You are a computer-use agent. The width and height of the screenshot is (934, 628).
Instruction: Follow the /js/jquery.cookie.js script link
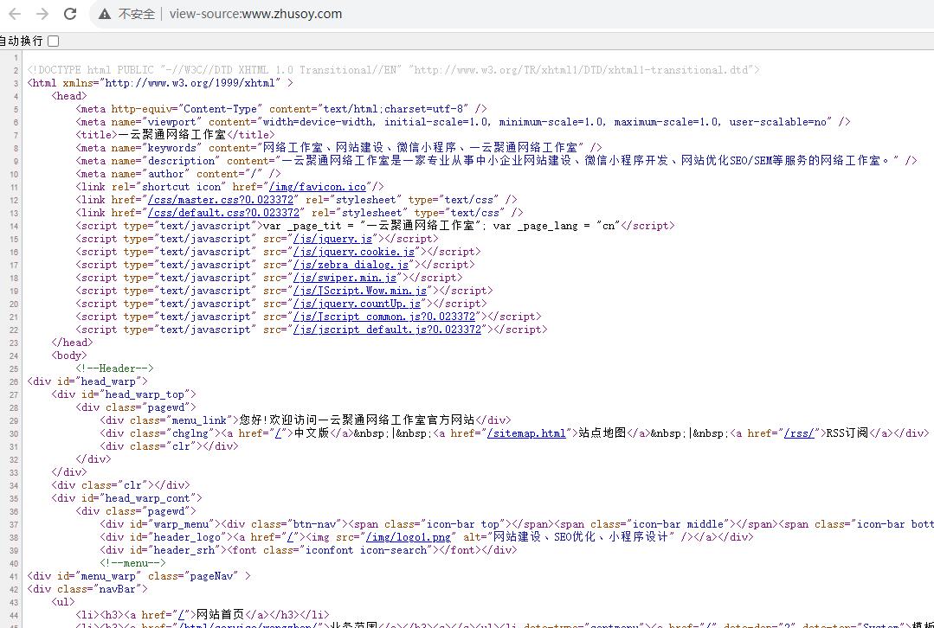(x=354, y=252)
